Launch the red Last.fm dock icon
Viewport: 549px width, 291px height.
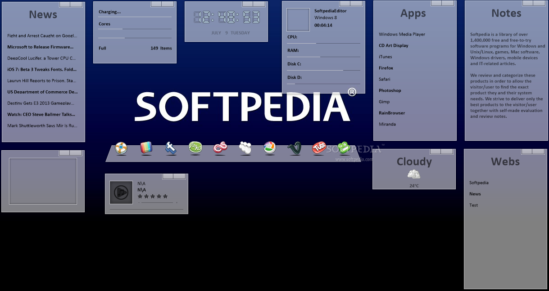pos(220,147)
